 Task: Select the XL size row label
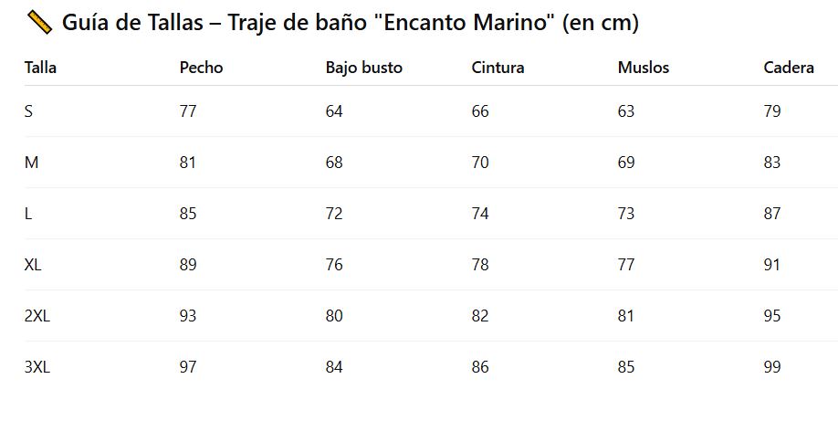pos(33,265)
